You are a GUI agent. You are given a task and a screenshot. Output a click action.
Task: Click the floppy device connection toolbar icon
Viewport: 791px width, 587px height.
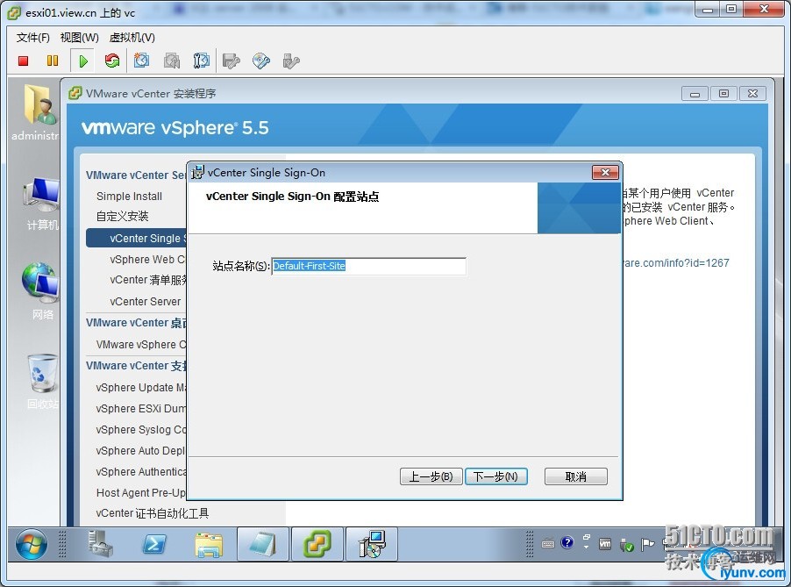231,61
